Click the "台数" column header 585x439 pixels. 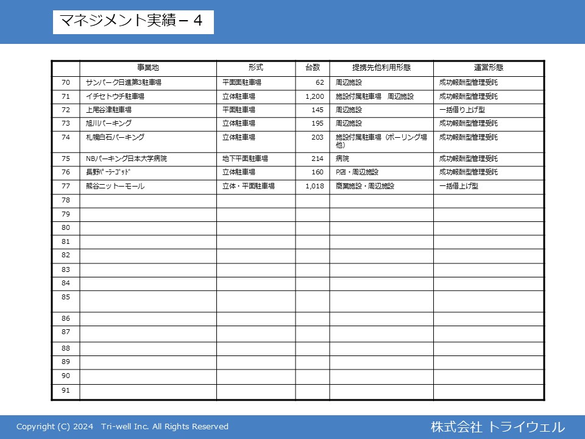(313, 68)
